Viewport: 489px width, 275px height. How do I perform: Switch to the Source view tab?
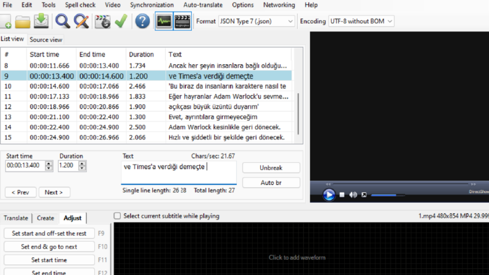pos(46,39)
